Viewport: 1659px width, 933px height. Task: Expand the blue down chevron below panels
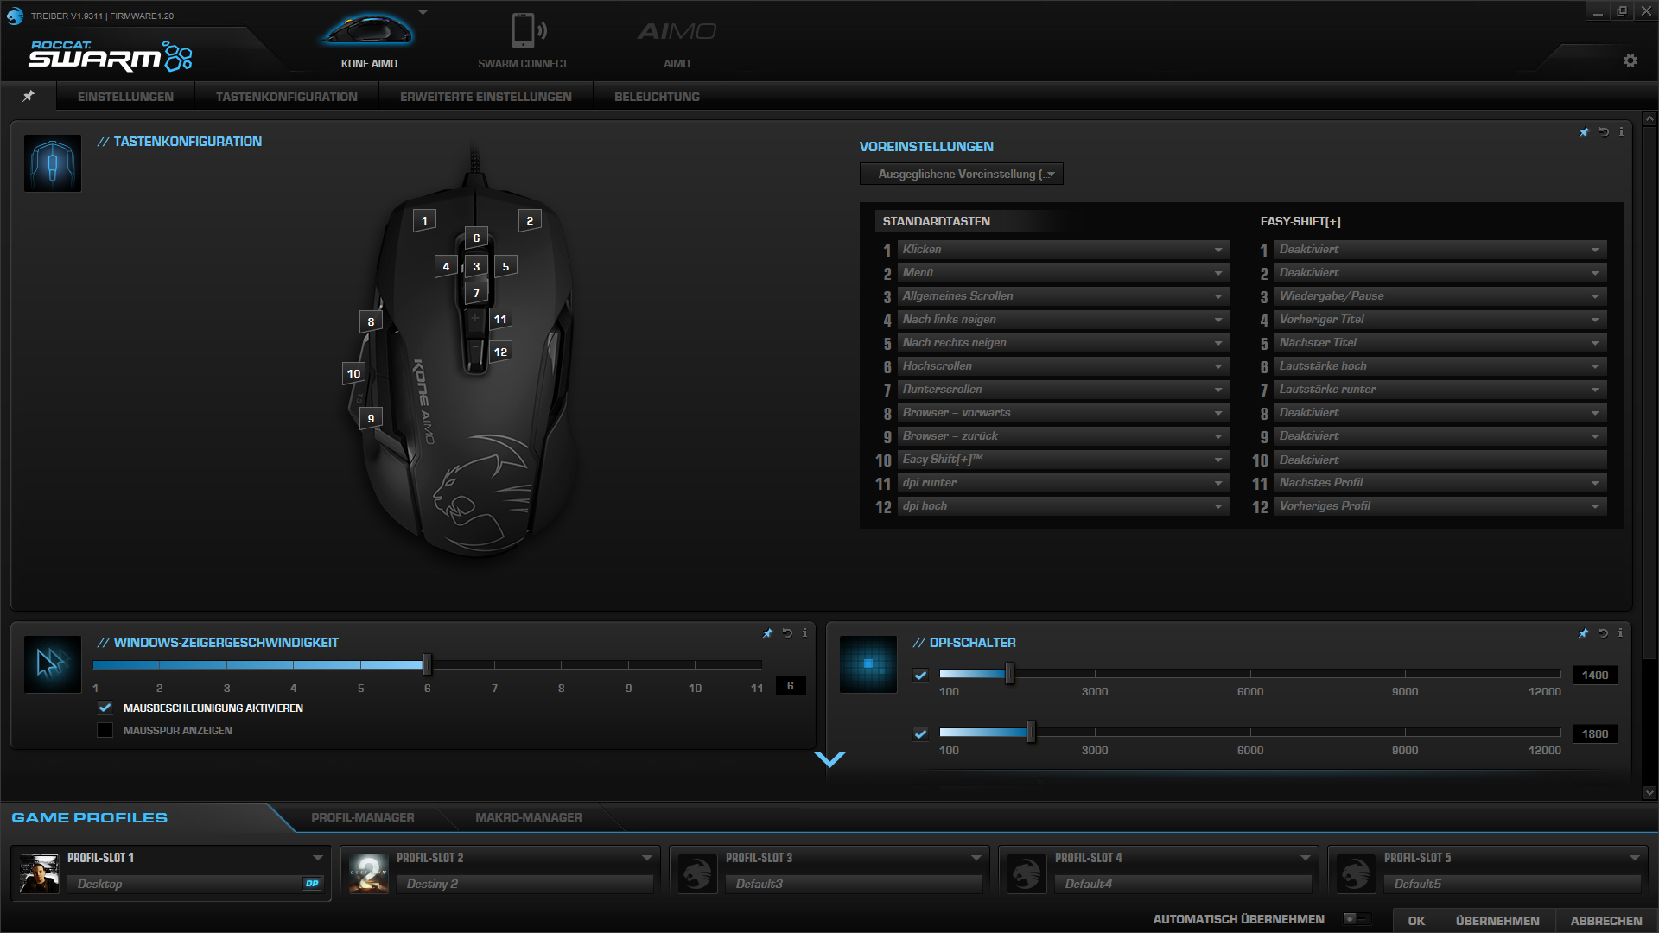829,759
